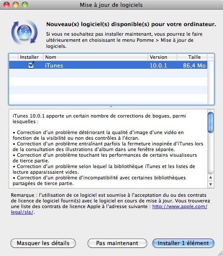
Task: Click the split-pane divider handle
Action: click(111, 107)
